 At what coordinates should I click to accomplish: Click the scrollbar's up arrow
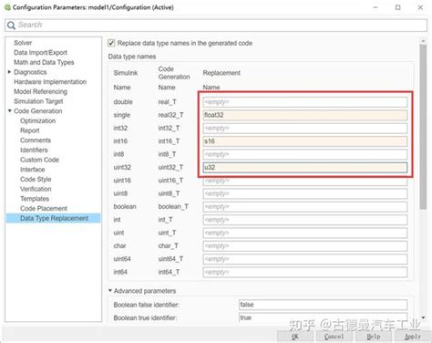coord(423,40)
